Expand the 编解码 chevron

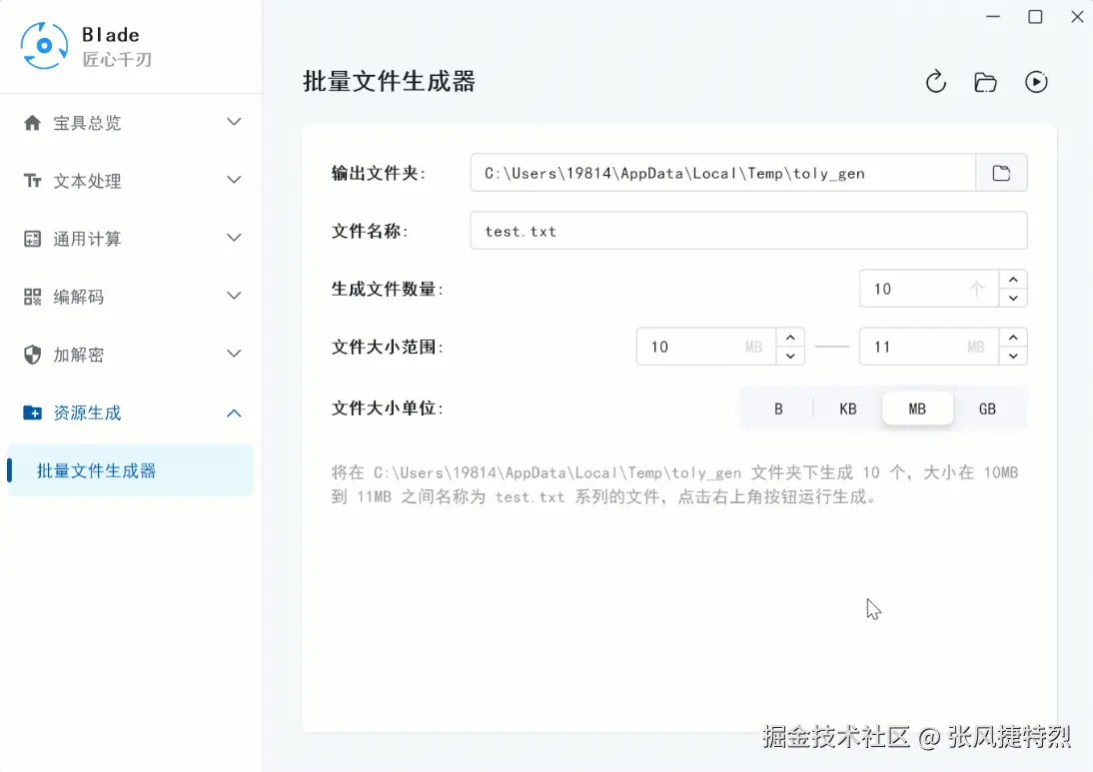[x=234, y=296]
